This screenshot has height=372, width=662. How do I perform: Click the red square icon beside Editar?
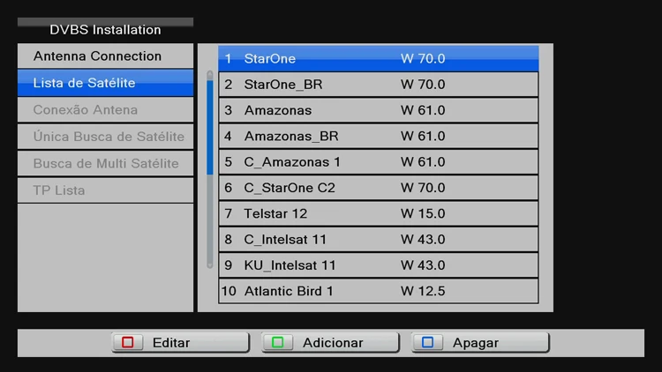[128, 343]
